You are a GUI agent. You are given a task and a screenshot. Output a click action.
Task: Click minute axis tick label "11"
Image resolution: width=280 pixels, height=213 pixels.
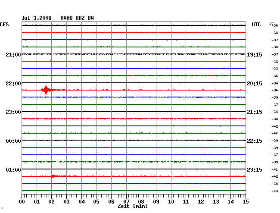click(186, 202)
